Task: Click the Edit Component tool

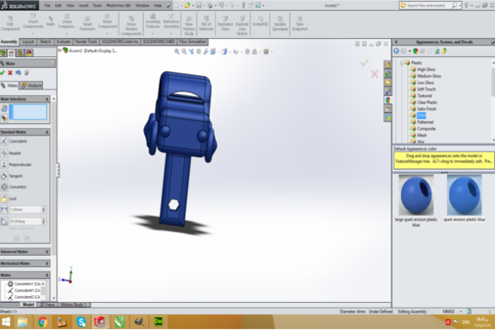Action: pos(10,24)
